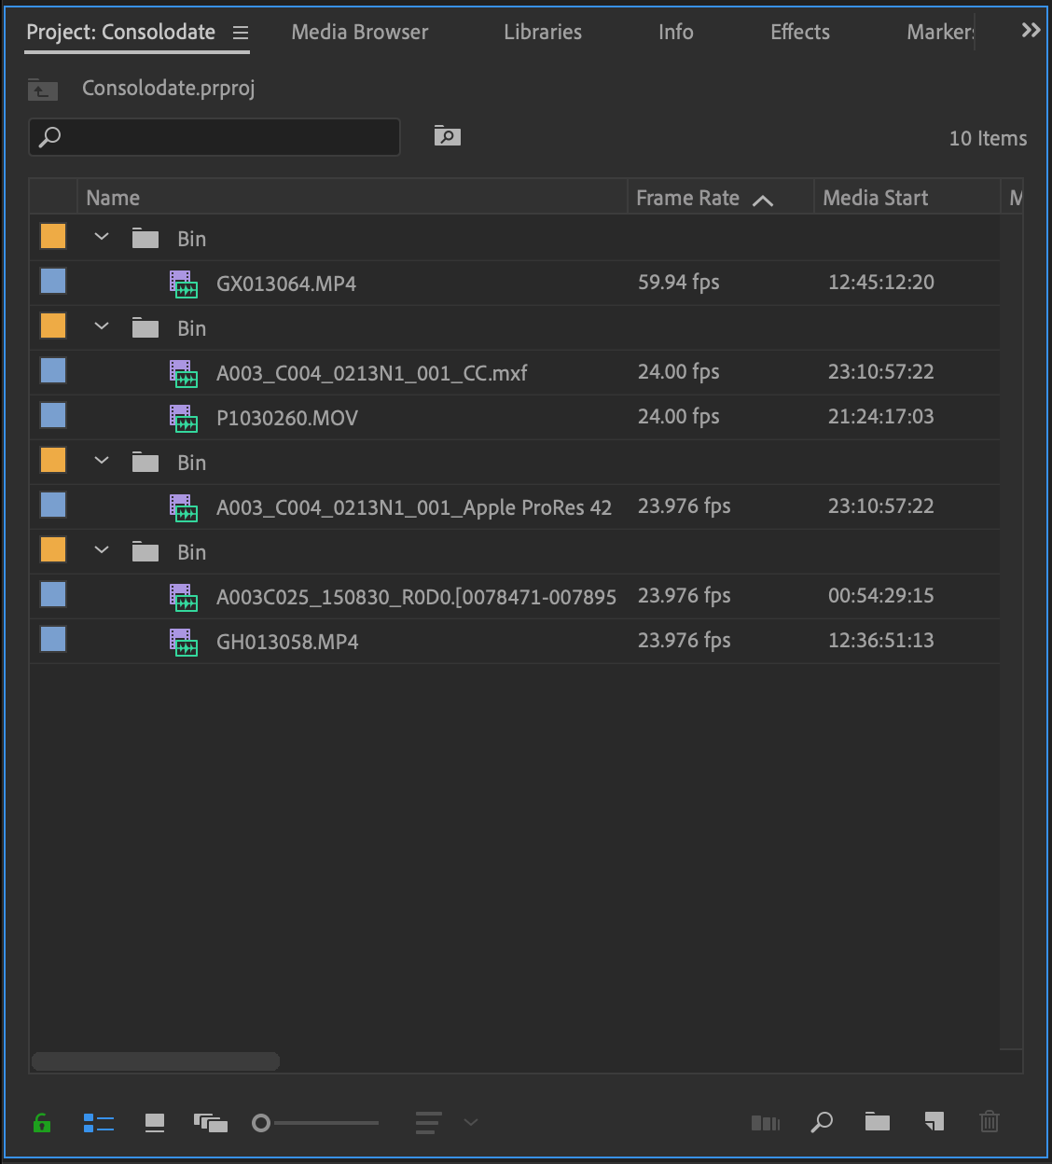Adjust the thumbnail zoom slider
The height and width of the screenshot is (1164, 1052).
[262, 1123]
